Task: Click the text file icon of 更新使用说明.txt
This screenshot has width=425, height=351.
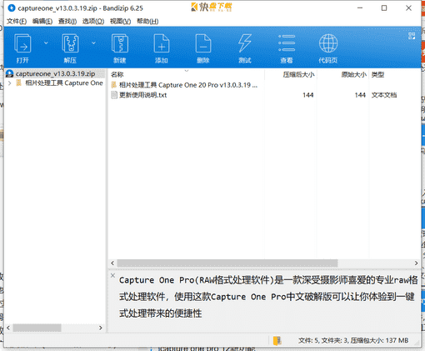Action: 114,95
